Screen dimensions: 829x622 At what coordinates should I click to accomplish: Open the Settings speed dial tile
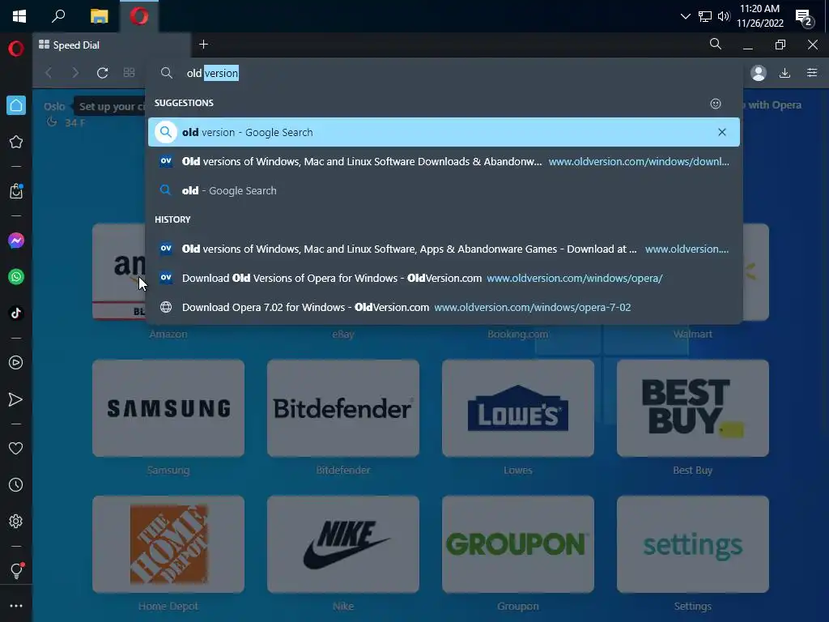pos(693,544)
